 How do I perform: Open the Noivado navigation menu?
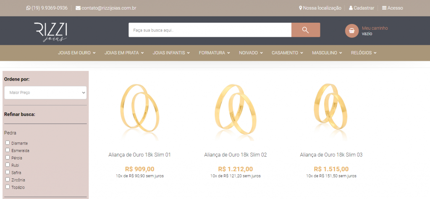251,53
